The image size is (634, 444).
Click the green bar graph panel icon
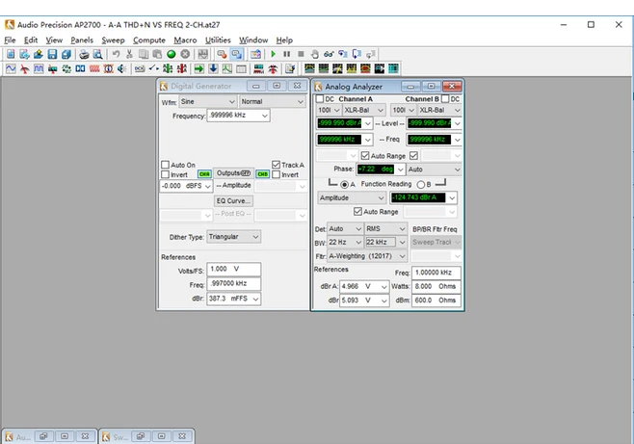(x=168, y=68)
